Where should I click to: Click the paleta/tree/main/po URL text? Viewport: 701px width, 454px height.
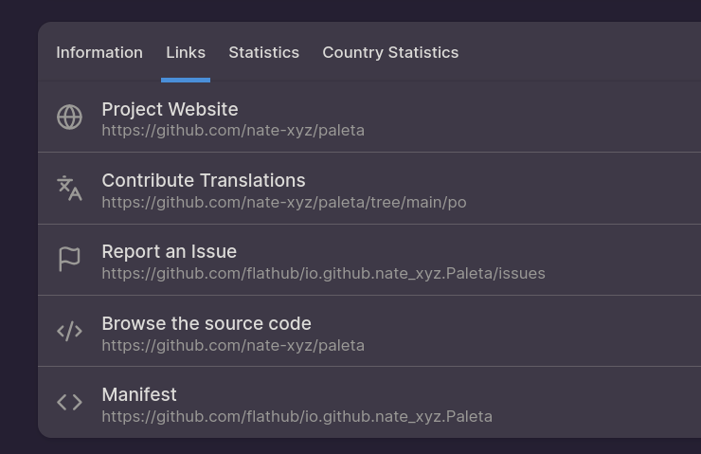pos(283,202)
